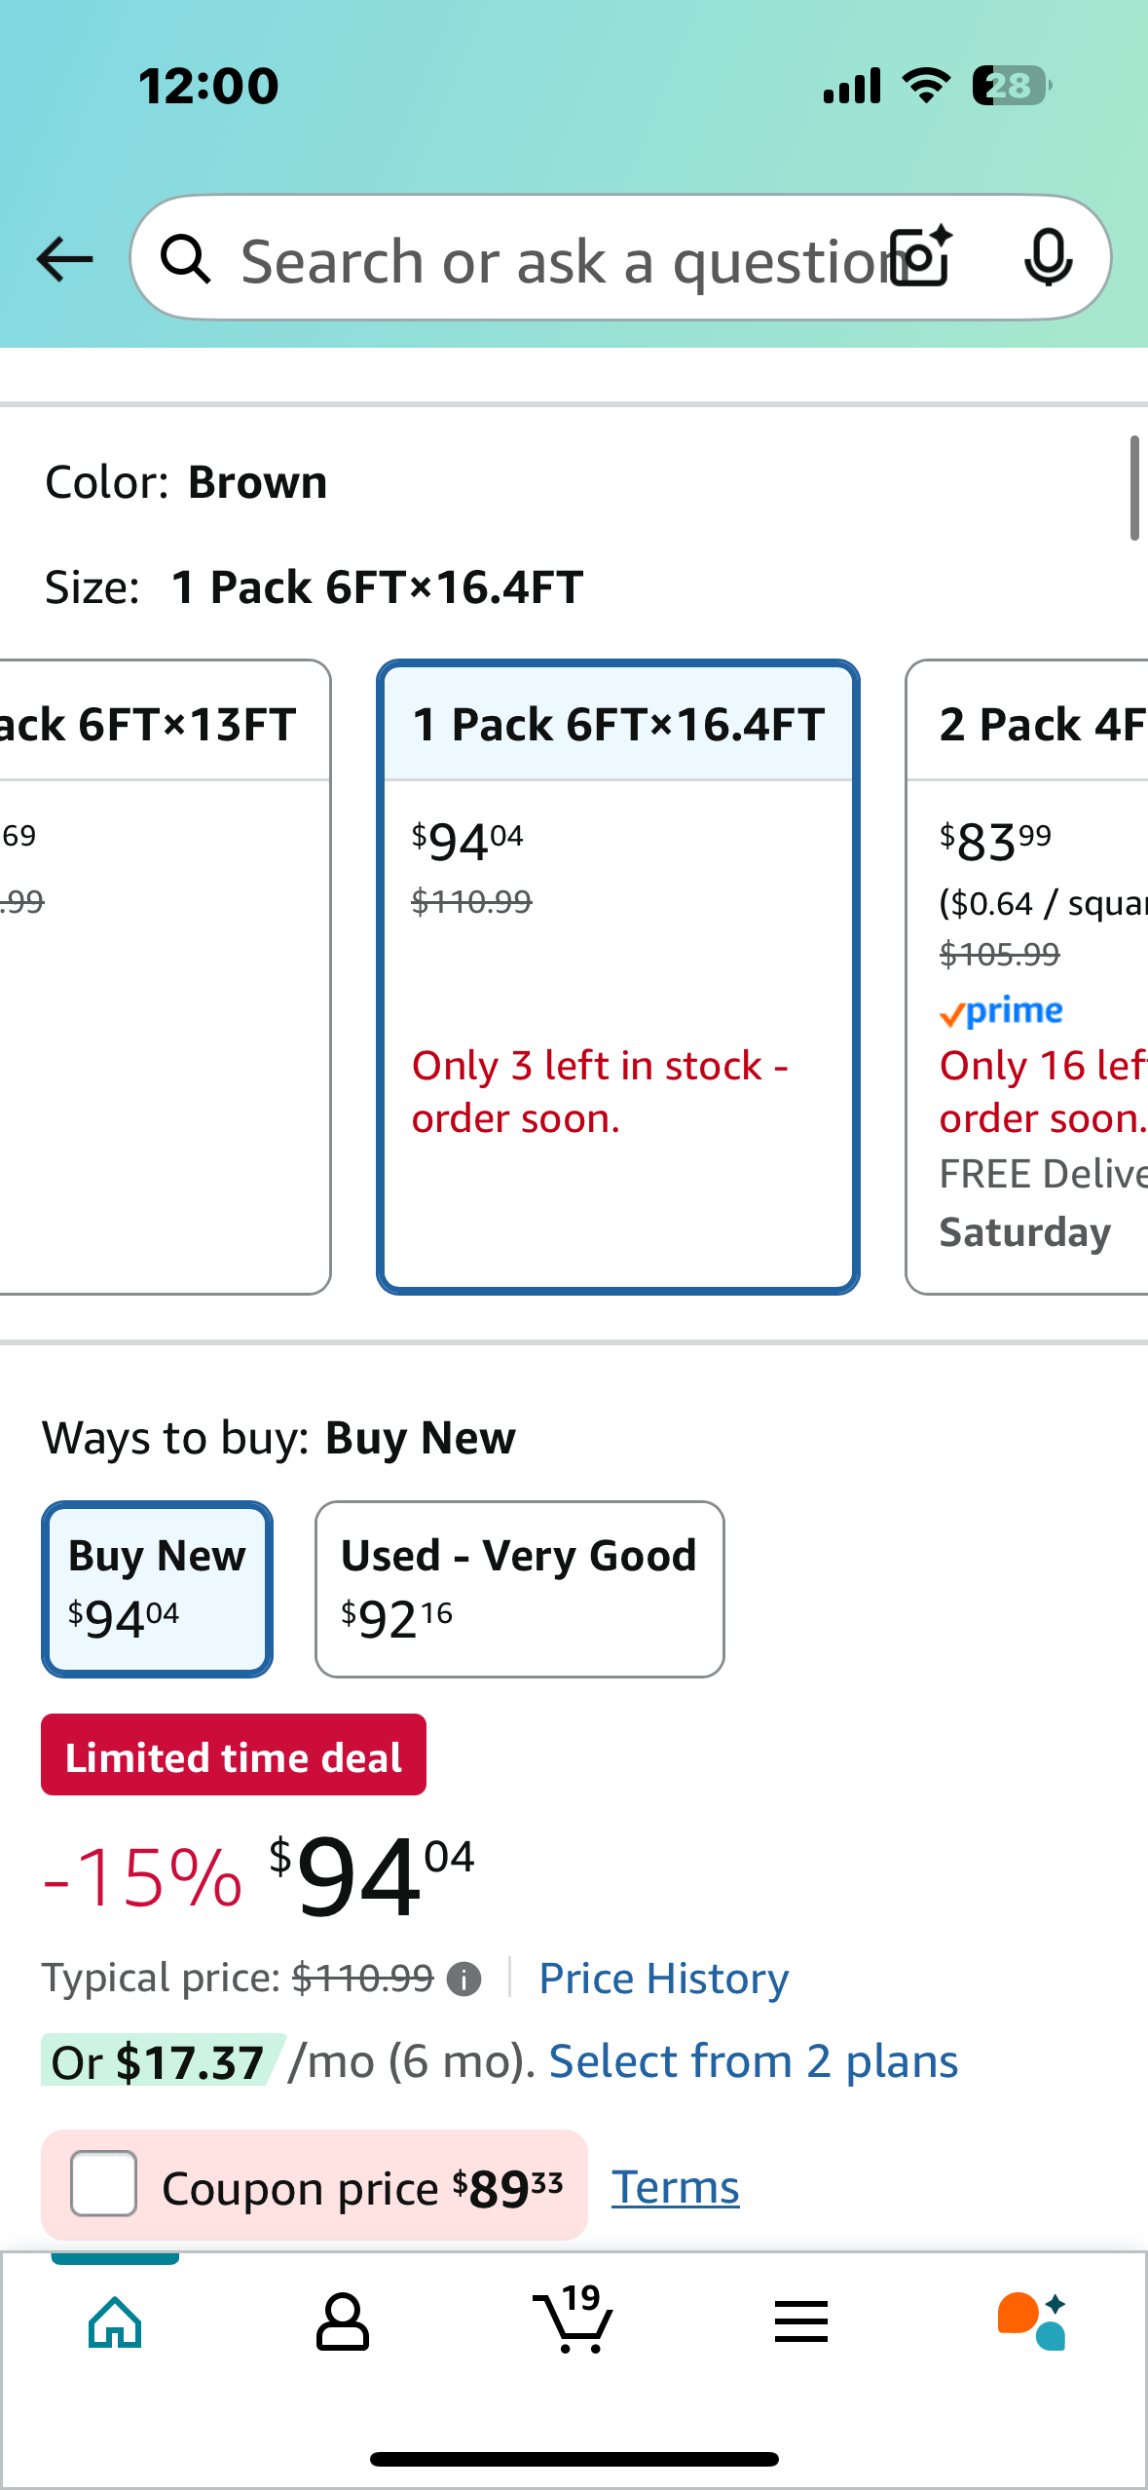Choose the 6FT×13FT size card

tap(164, 977)
